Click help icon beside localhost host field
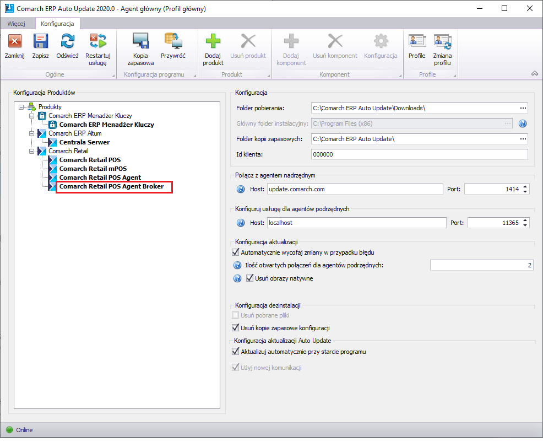 (x=240, y=223)
